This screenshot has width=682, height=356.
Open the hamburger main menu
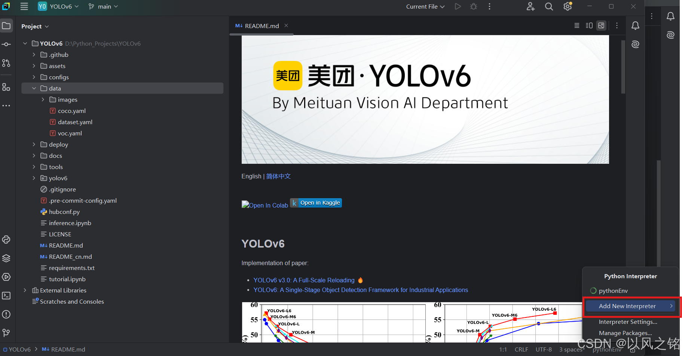point(24,6)
